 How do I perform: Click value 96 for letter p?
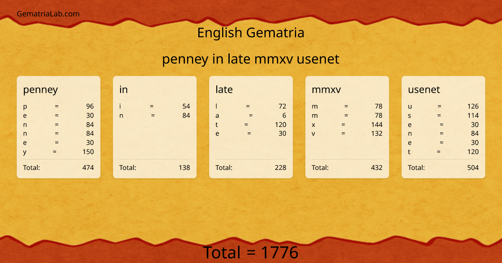coord(90,106)
